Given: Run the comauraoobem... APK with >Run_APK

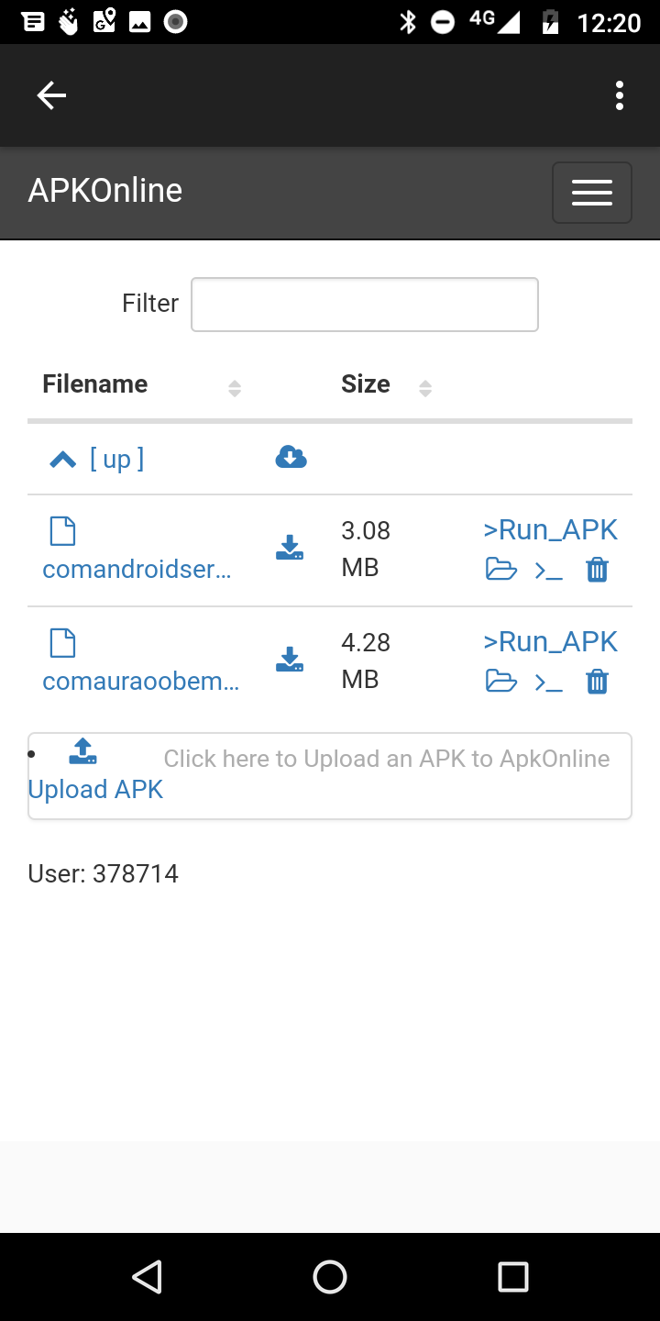Looking at the screenshot, I should (x=550, y=641).
